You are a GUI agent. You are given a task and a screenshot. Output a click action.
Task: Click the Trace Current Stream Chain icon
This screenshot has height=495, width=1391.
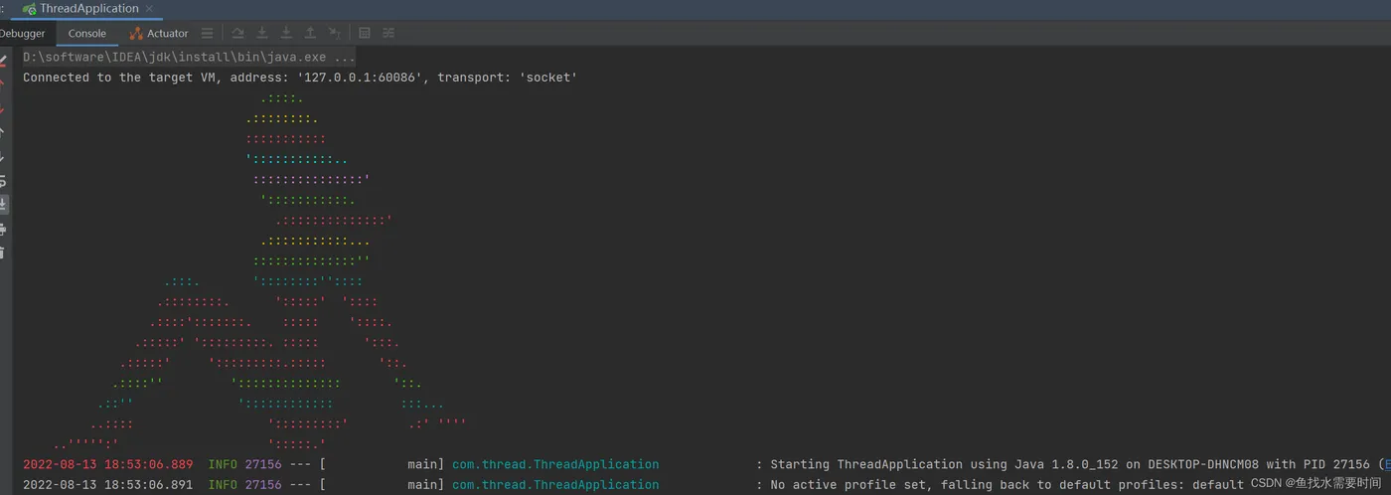pyautogui.click(x=388, y=33)
